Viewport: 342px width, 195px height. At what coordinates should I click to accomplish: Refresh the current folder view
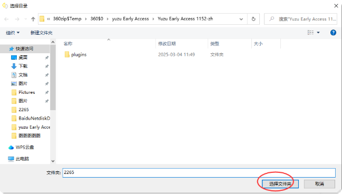(x=253, y=19)
